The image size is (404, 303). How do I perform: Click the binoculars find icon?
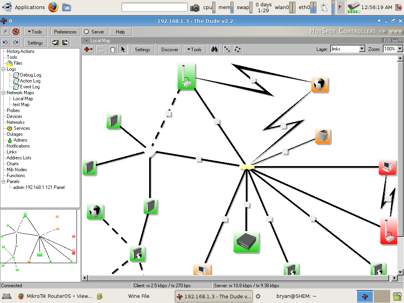214,49
